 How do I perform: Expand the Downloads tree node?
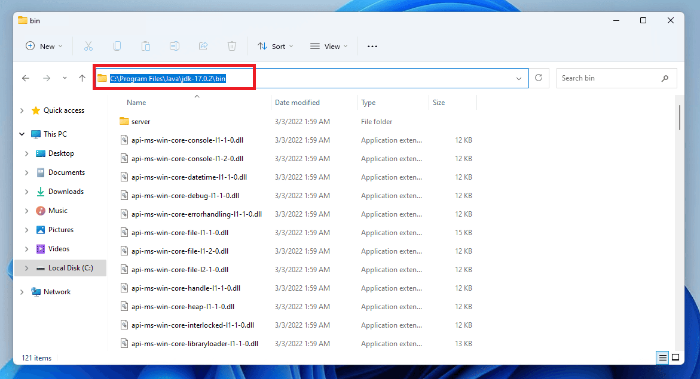27,192
